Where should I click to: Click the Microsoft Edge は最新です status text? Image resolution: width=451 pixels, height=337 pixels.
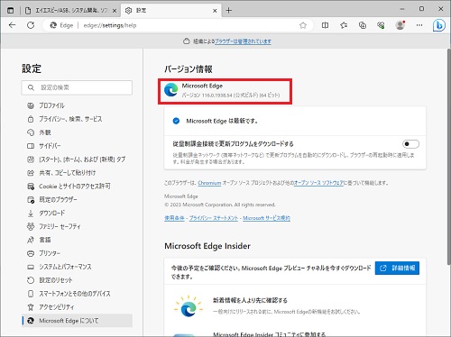click(x=222, y=121)
